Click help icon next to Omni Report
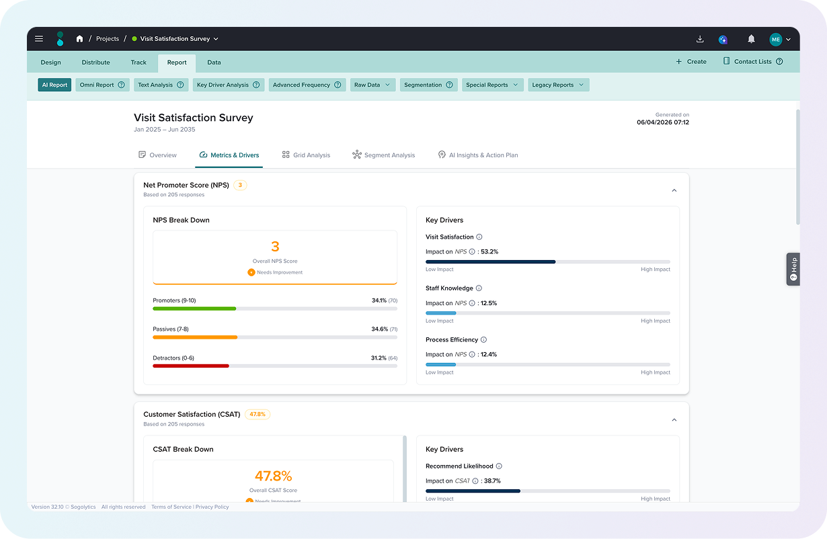 click(122, 85)
